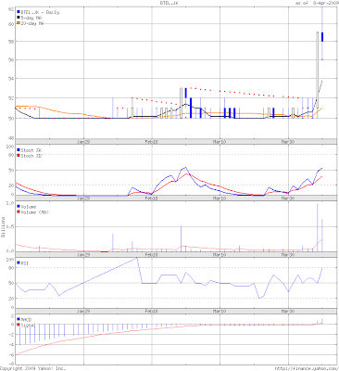
Task: Click the 'MACD' legend label
Action: [26, 320]
